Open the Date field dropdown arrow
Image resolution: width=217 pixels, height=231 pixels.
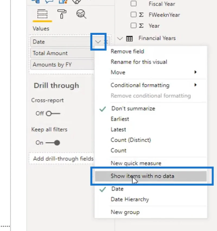click(x=98, y=42)
